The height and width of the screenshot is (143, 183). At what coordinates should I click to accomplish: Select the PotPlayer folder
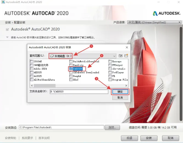(x=116, y=72)
